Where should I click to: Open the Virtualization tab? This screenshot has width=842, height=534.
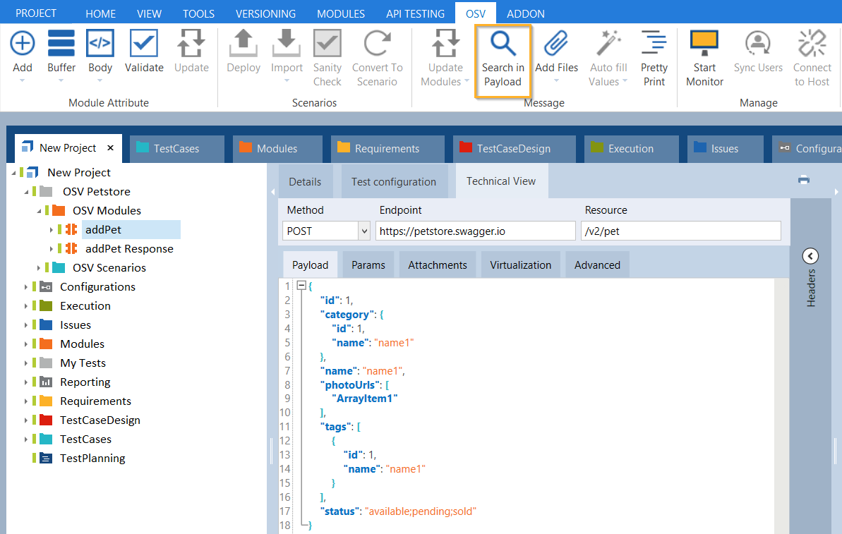pyautogui.click(x=520, y=265)
